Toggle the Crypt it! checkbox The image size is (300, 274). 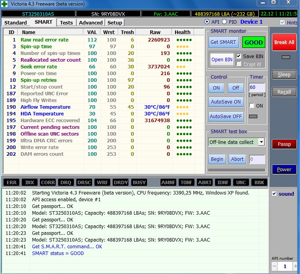coord(239,64)
